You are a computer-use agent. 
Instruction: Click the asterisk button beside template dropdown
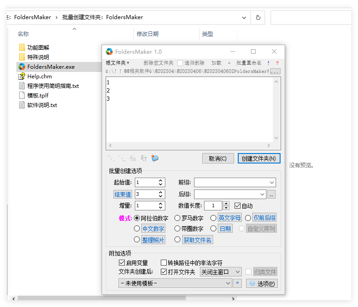click(x=237, y=283)
